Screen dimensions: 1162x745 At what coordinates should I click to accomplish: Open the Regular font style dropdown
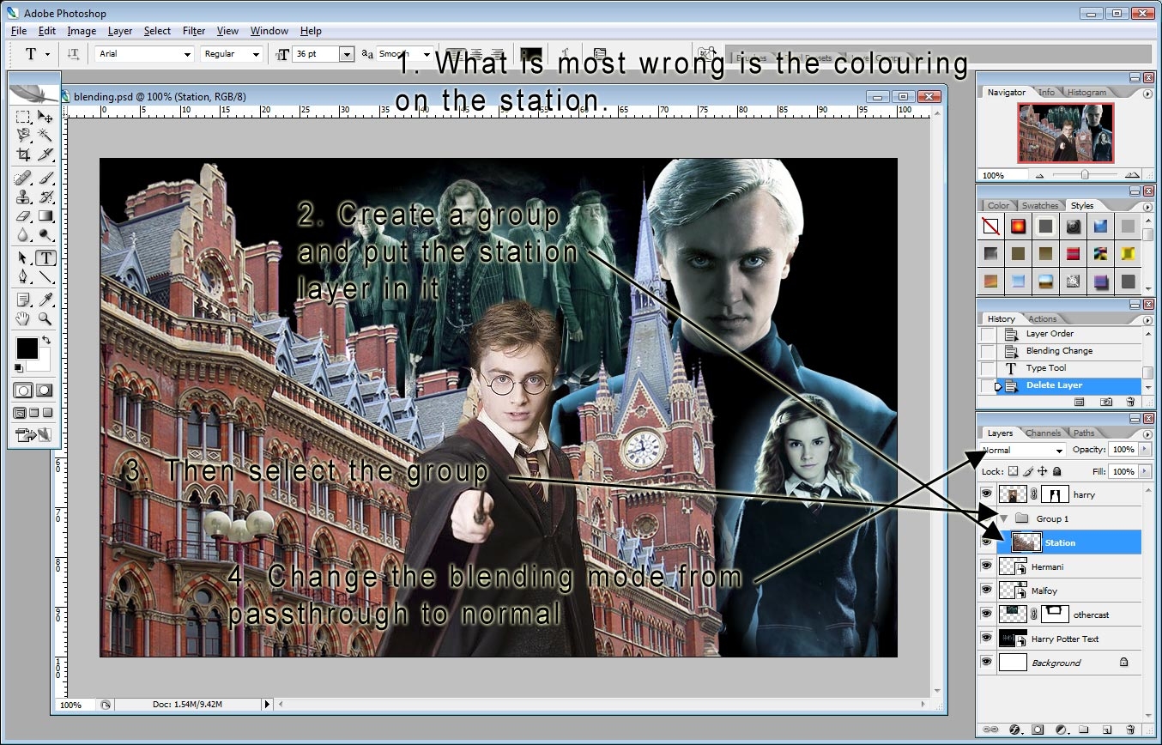pos(256,54)
